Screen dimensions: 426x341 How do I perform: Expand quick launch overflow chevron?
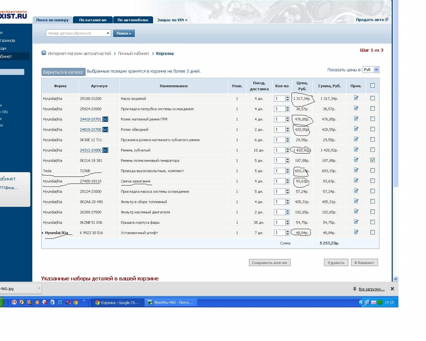[x=84, y=301]
